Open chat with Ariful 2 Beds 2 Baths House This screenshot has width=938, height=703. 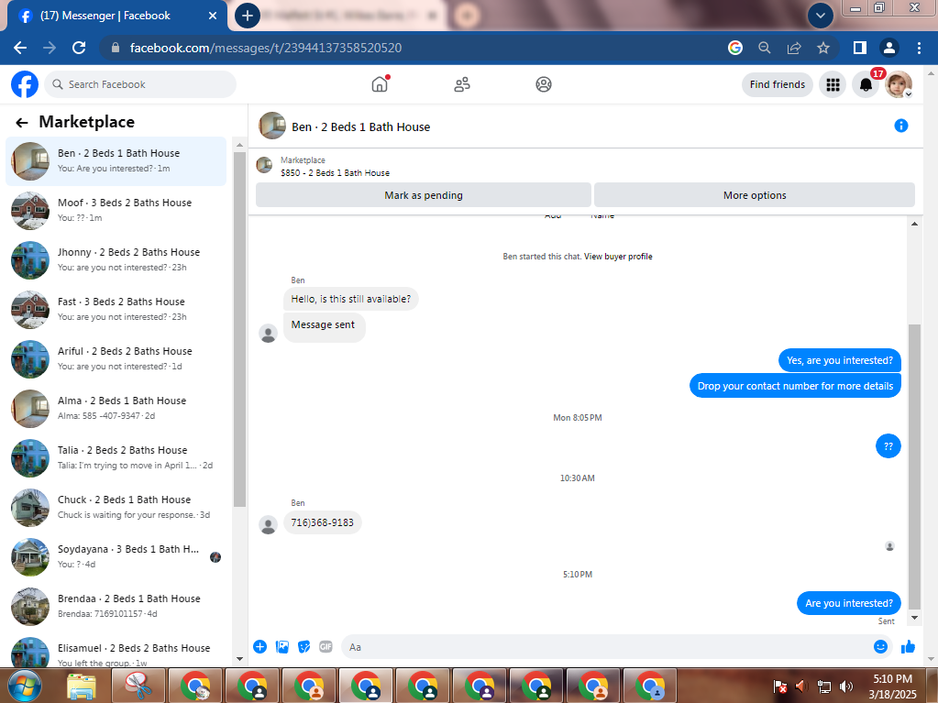(116, 358)
